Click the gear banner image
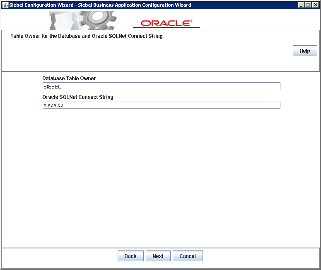The width and height of the screenshot is (321, 270). (x=83, y=20)
